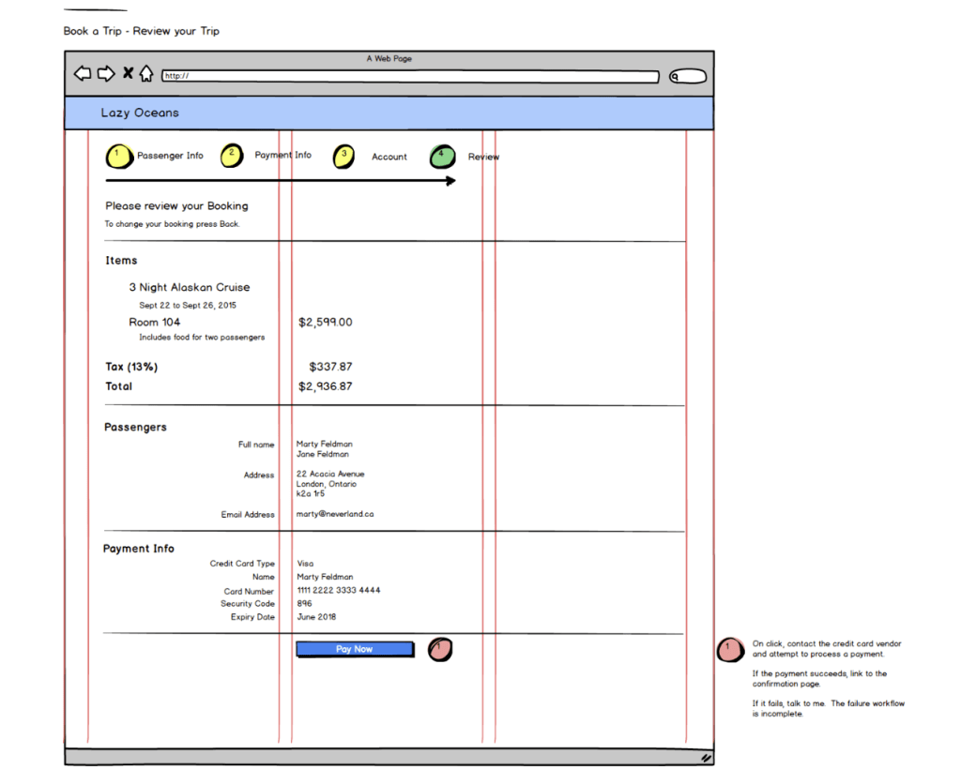Click the browser back arrow icon

pos(83,74)
